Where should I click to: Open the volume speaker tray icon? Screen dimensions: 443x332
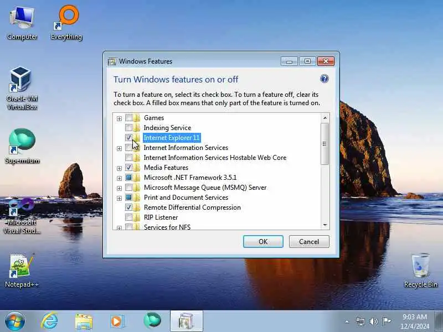click(x=373, y=321)
